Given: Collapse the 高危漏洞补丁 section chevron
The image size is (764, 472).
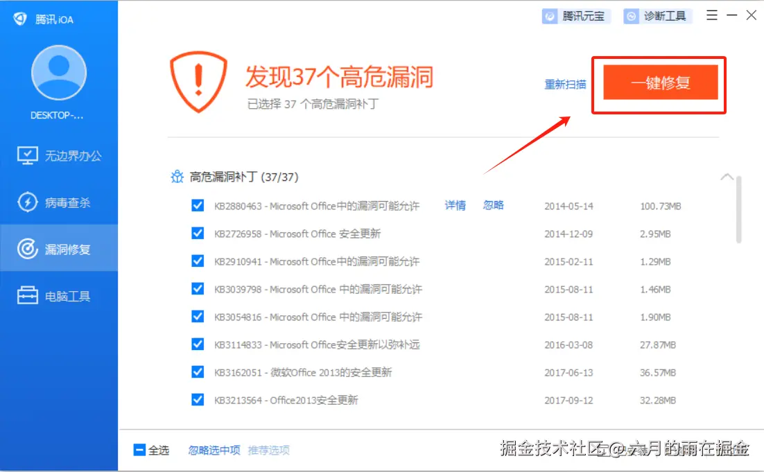Looking at the screenshot, I should click(727, 176).
